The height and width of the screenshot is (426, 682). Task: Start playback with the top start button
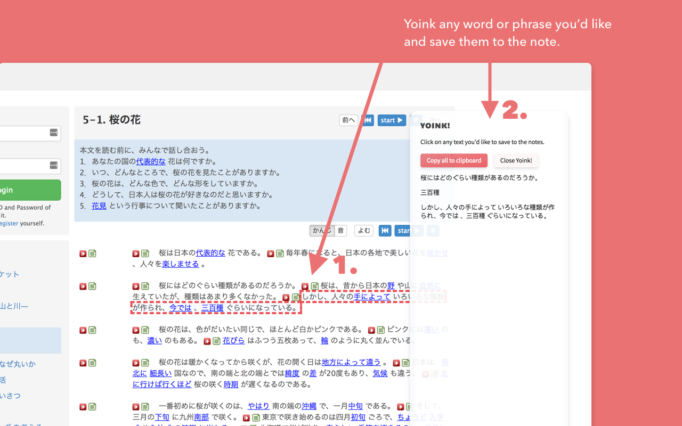392,120
